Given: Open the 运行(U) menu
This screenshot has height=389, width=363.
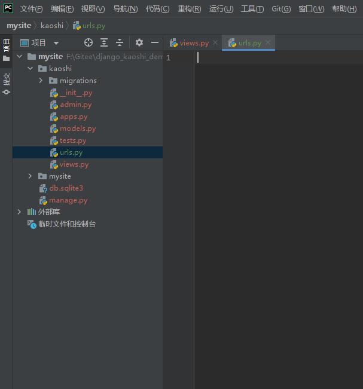Looking at the screenshot, I should point(221,9).
